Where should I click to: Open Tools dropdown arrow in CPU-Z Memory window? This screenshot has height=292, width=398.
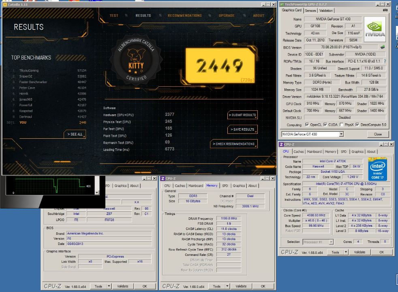click(x=227, y=286)
